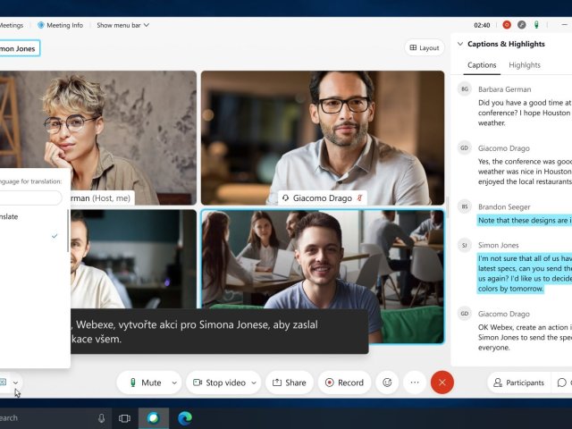Image resolution: width=572 pixels, height=429 pixels.
Task: Open Task View in the taskbar
Action: point(124,418)
